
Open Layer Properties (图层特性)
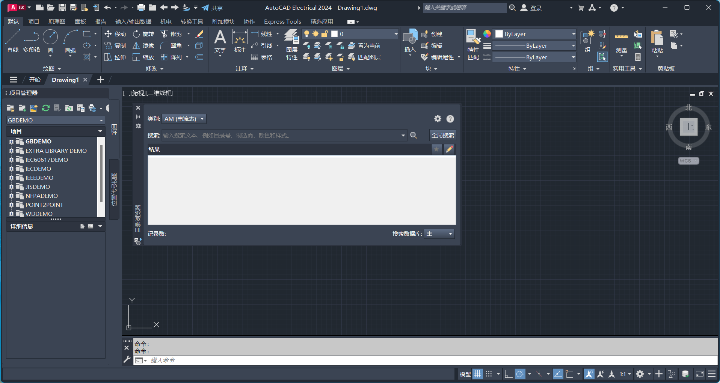[x=292, y=44]
